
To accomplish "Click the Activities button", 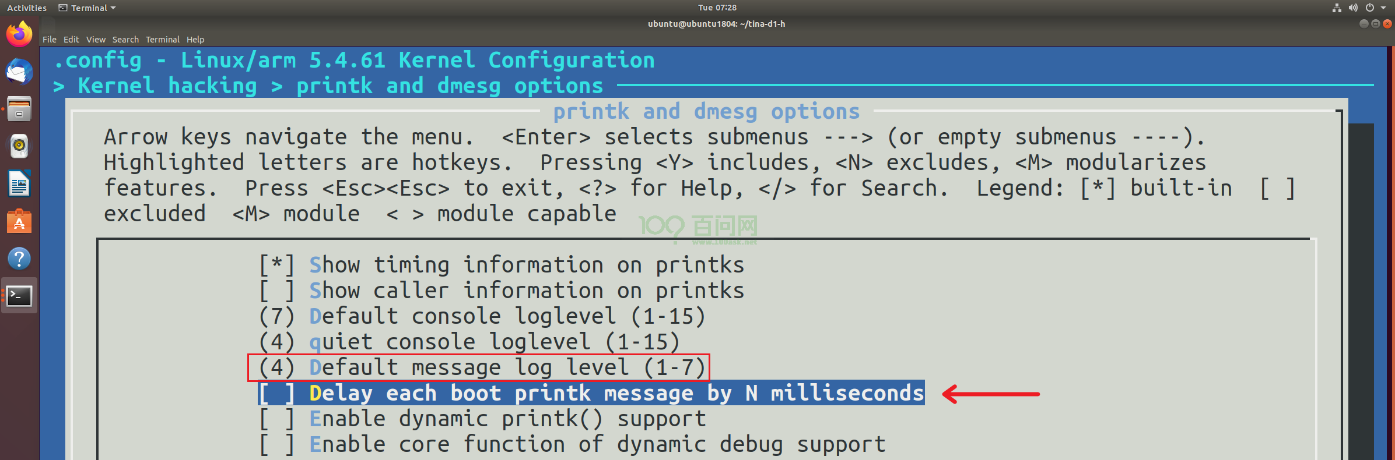I will point(27,8).
